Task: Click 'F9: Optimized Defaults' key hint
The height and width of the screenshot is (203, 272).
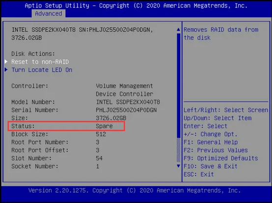Action: click(221, 158)
